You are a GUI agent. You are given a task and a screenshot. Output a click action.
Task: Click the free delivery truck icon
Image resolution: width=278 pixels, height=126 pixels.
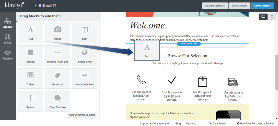pos(233,82)
